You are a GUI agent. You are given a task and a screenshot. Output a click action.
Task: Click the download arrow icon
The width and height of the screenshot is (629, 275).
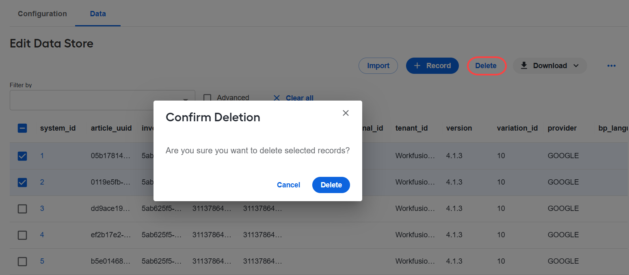point(524,66)
